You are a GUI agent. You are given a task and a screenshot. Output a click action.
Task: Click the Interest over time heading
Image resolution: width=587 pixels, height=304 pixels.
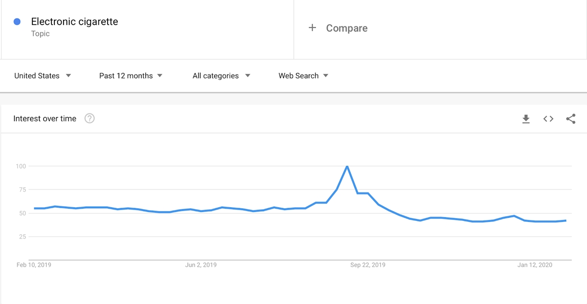[45, 118]
